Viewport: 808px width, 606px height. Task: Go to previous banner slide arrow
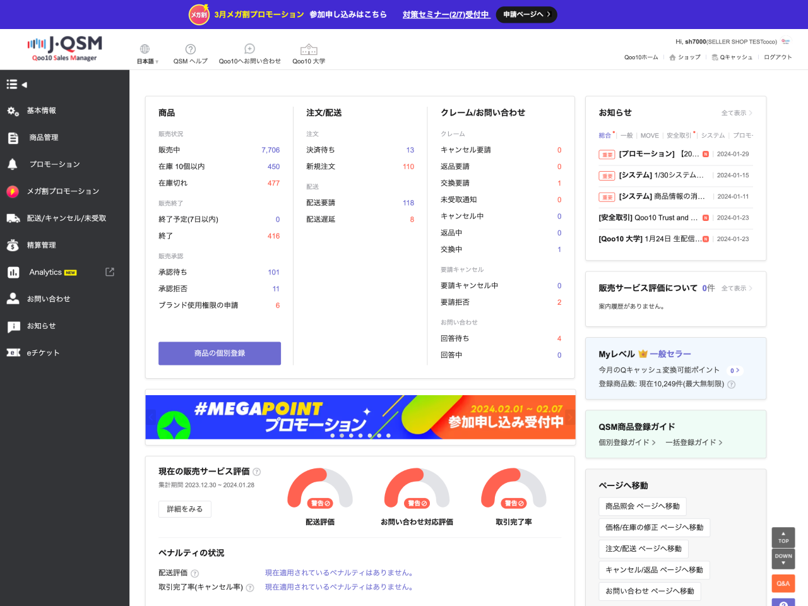coord(151,417)
